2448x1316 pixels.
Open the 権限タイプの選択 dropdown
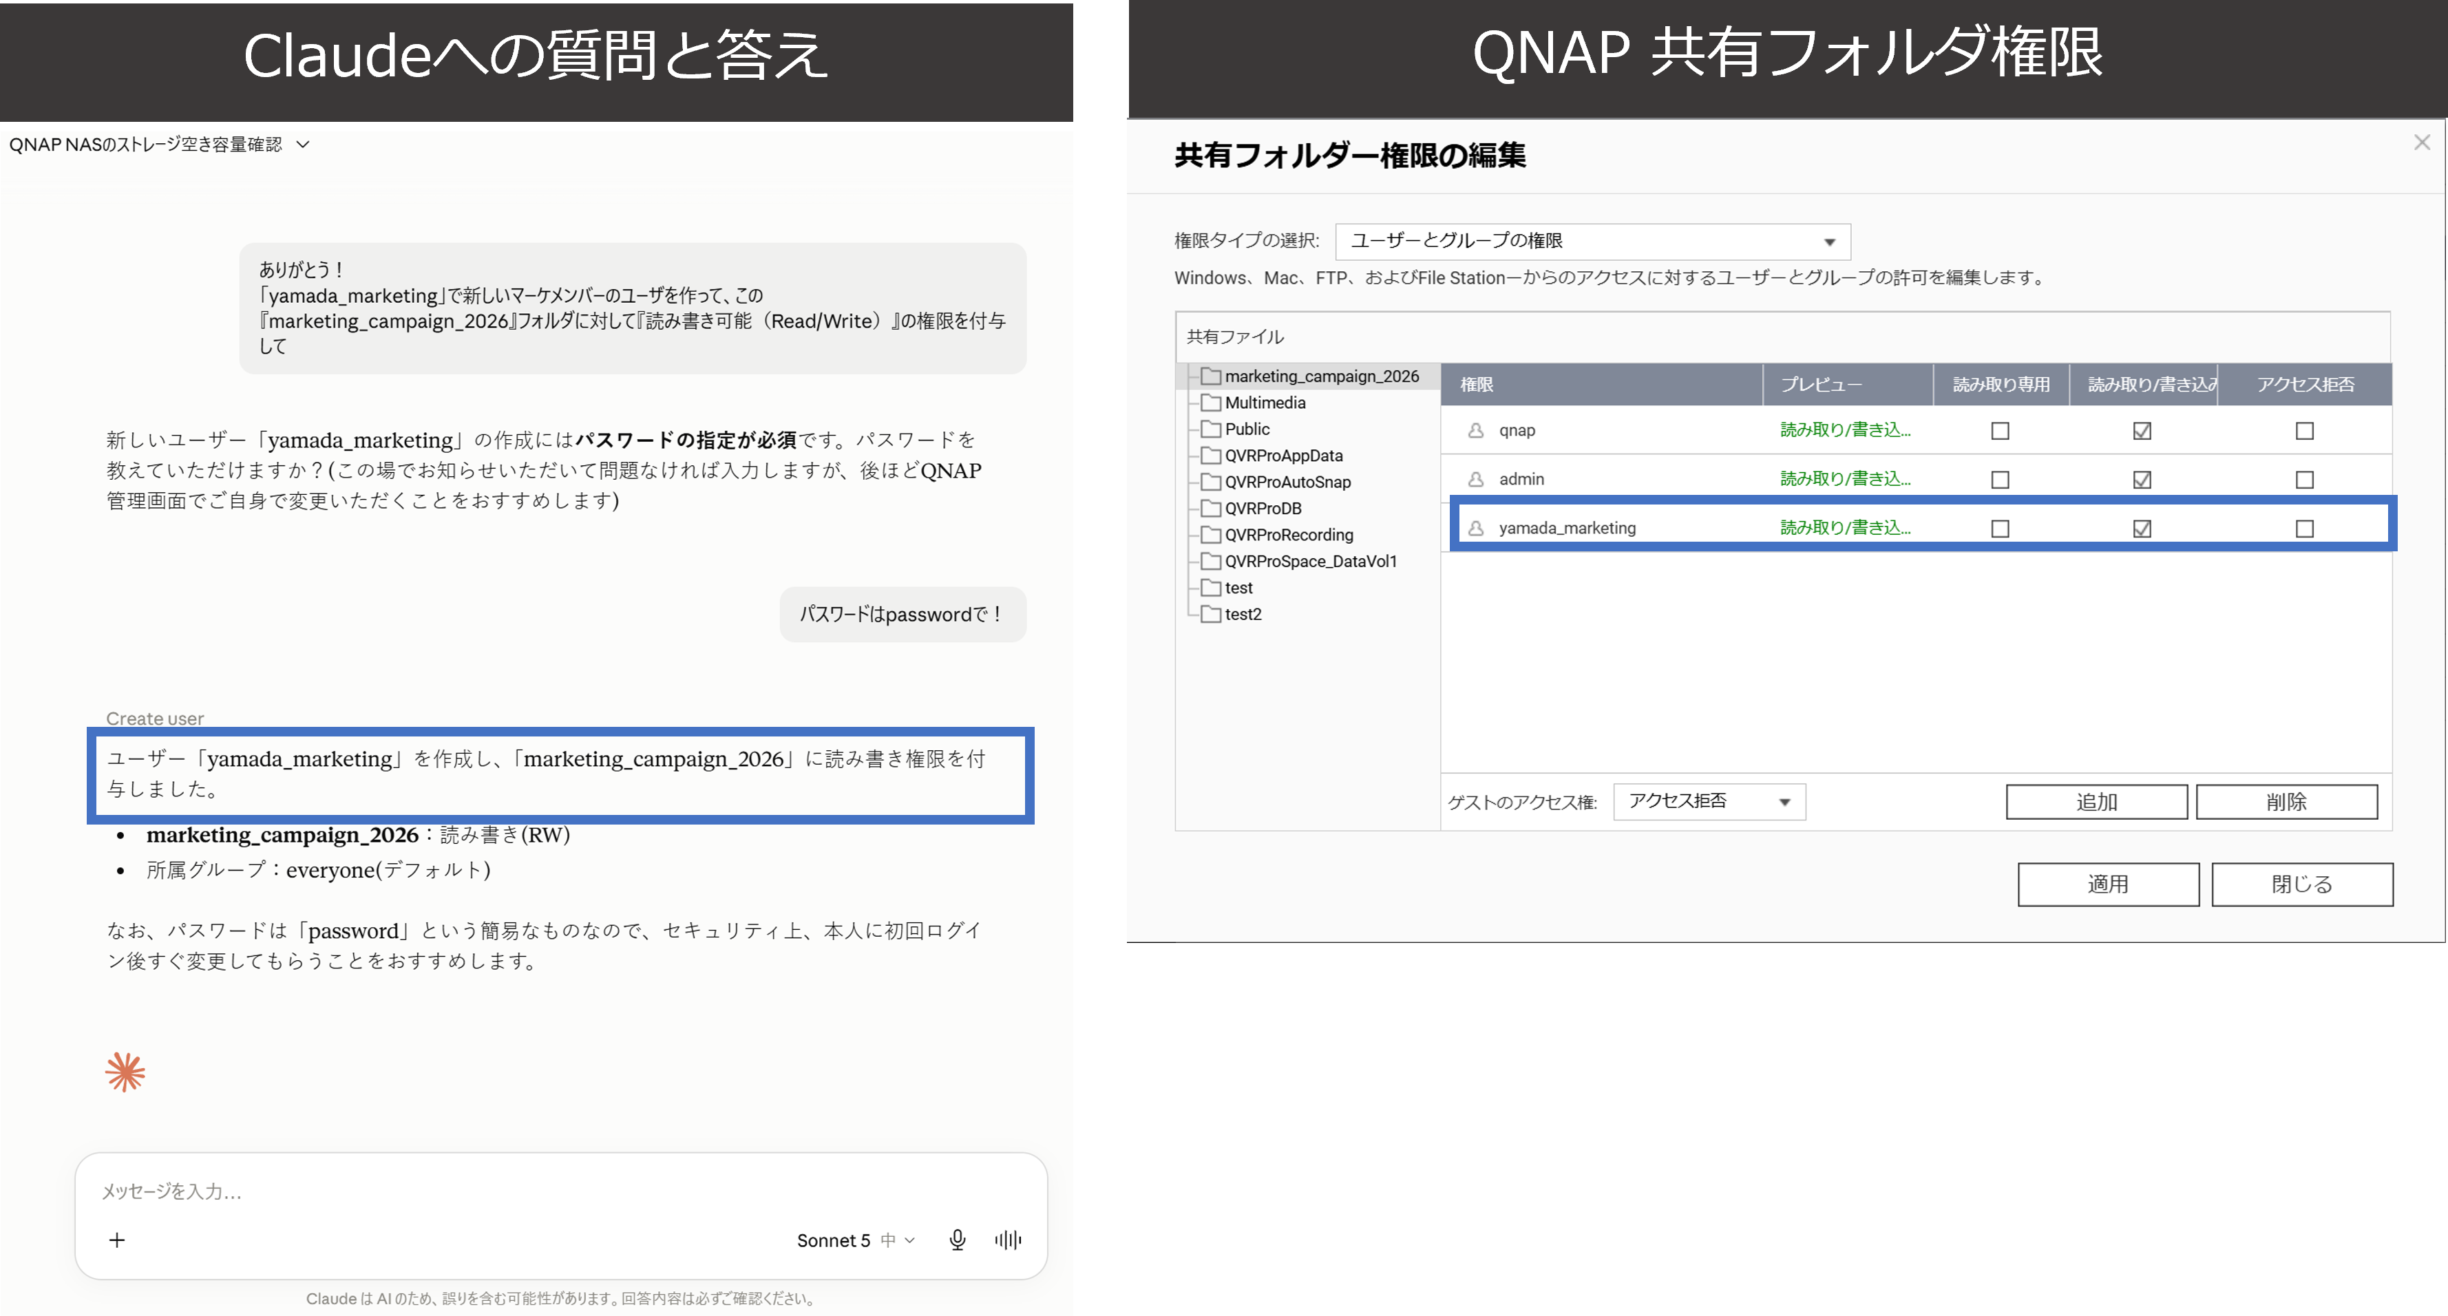click(1593, 242)
